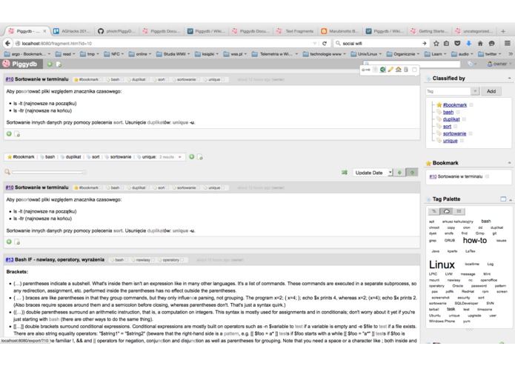The image size is (515, 366).
Task: Click the house icon in fragment toolbar
Action: pos(399,70)
